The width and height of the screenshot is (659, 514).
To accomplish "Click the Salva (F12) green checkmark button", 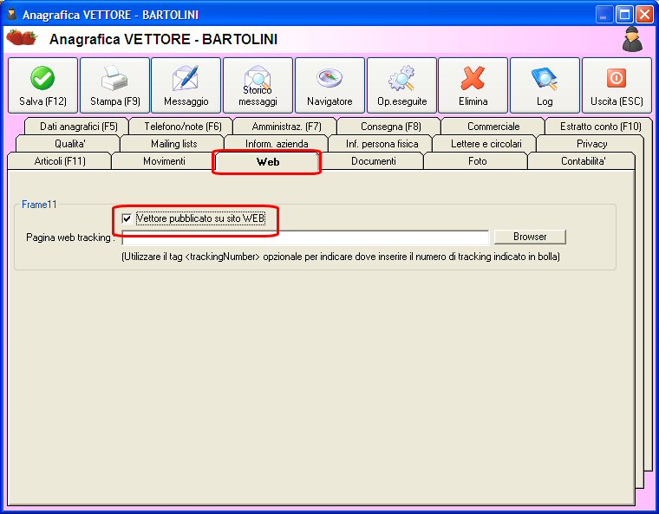I will tap(42, 86).
